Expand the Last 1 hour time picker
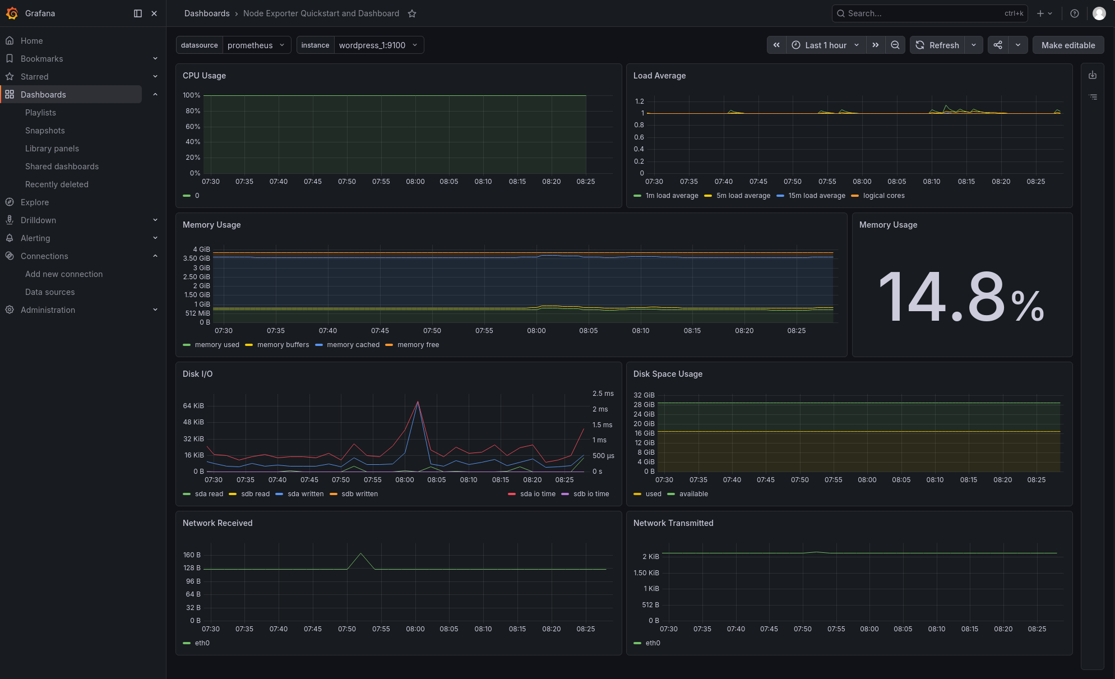This screenshot has width=1115, height=679. coord(826,45)
